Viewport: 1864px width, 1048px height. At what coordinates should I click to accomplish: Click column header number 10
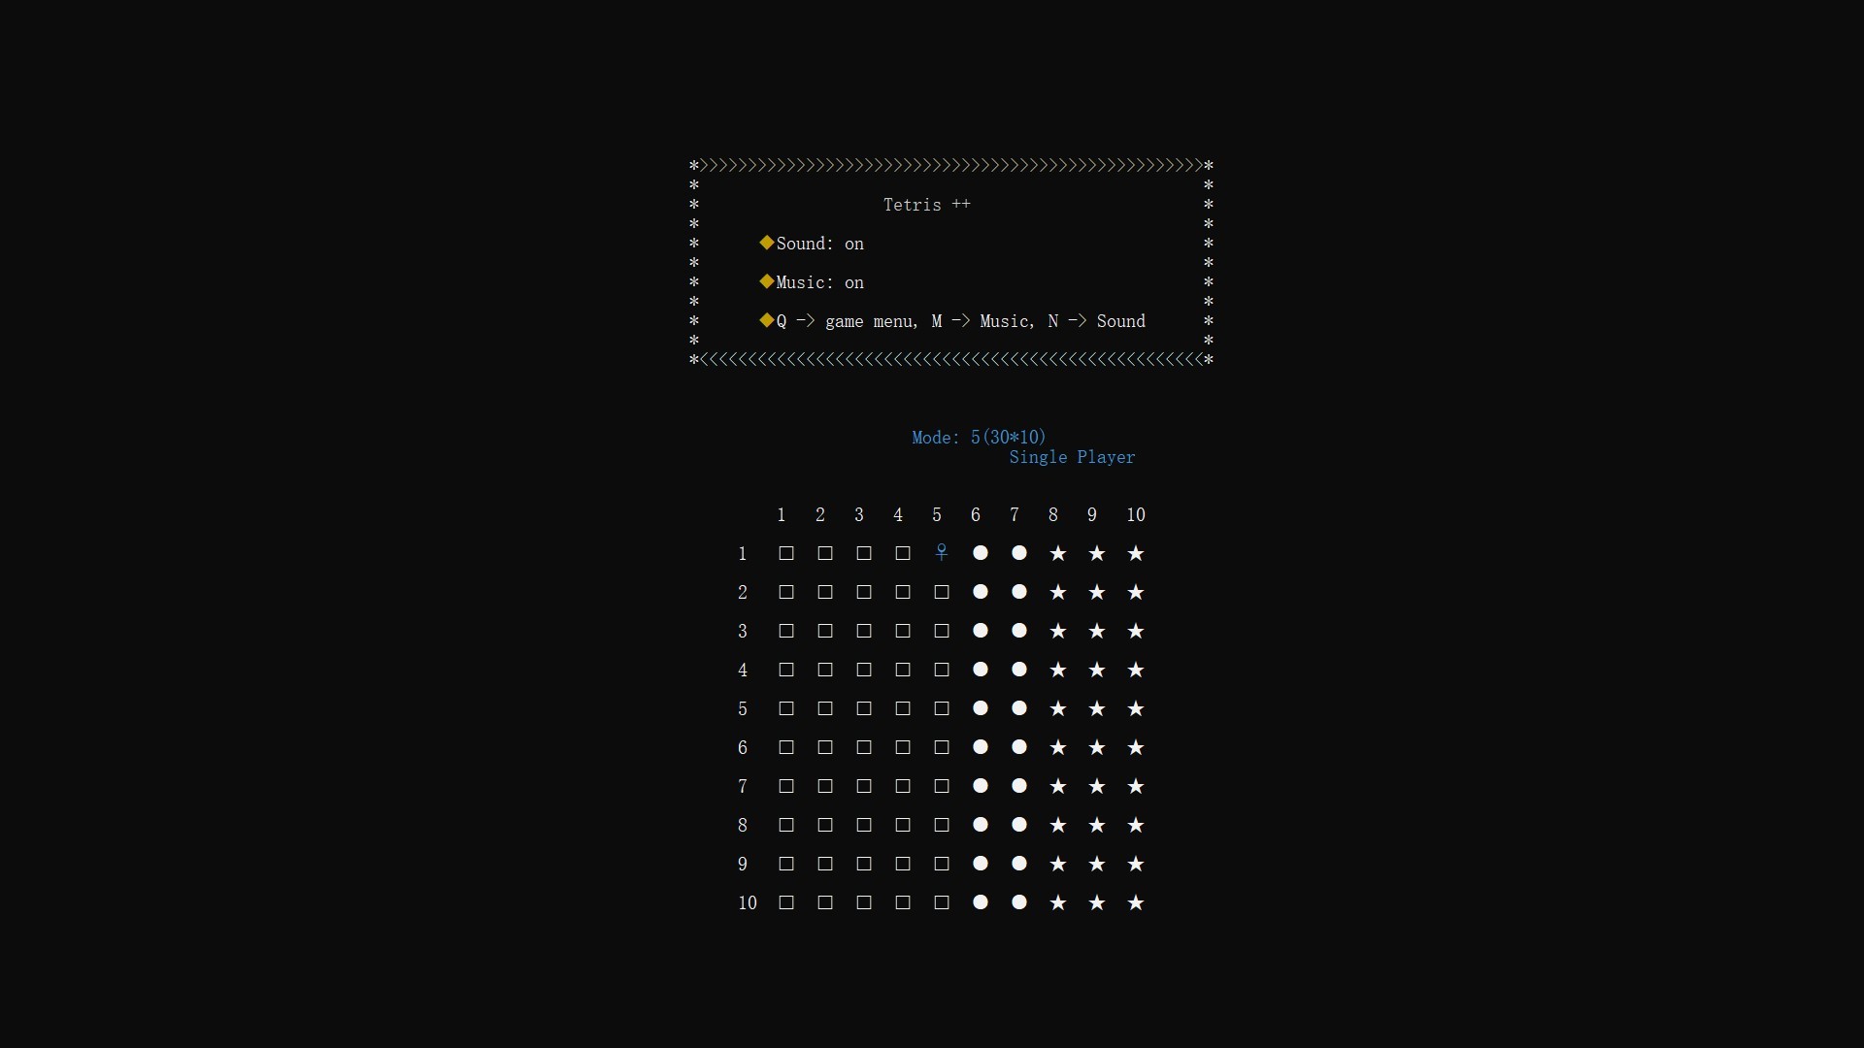[1136, 515]
